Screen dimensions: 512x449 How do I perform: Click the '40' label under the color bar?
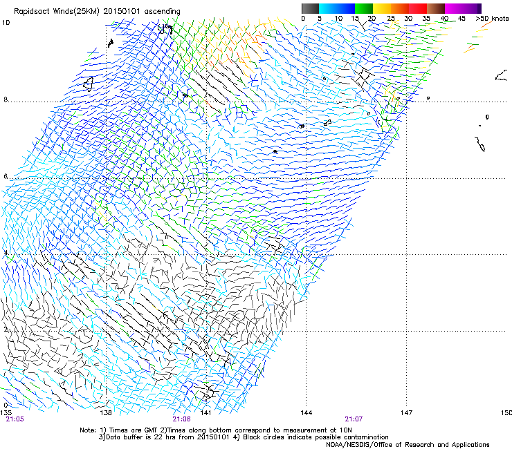click(444, 19)
